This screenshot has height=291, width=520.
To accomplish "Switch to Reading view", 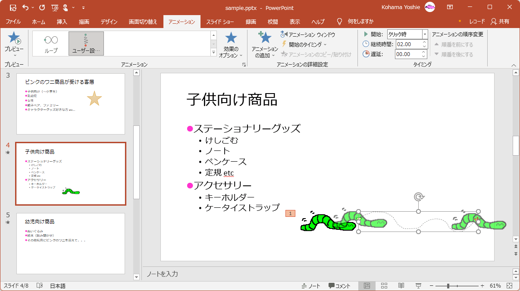I will click(x=401, y=286).
